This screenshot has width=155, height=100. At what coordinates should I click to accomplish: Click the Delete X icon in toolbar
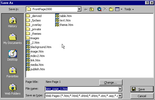(x=105, y=9)
